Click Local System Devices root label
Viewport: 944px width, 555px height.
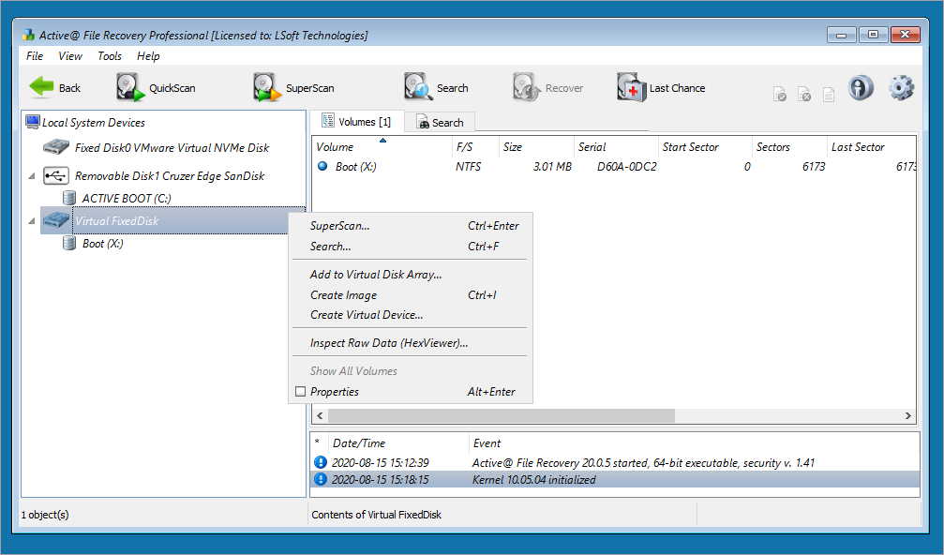coord(94,122)
